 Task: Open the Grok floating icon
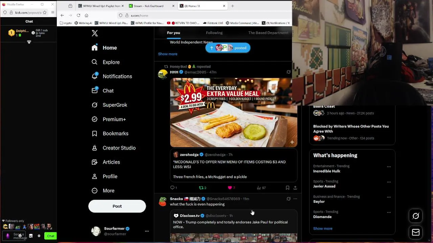pos(416,216)
